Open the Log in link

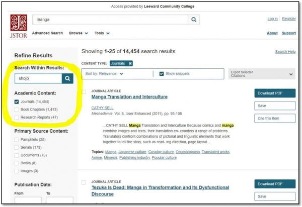pyautogui.click(x=272, y=19)
